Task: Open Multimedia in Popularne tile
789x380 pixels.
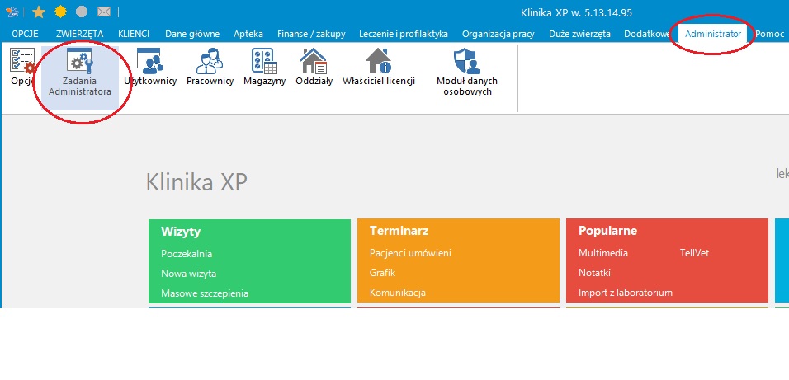Action: click(603, 253)
